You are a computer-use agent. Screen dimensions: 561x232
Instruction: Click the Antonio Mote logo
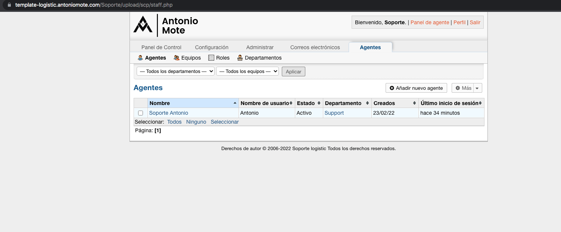(144, 25)
